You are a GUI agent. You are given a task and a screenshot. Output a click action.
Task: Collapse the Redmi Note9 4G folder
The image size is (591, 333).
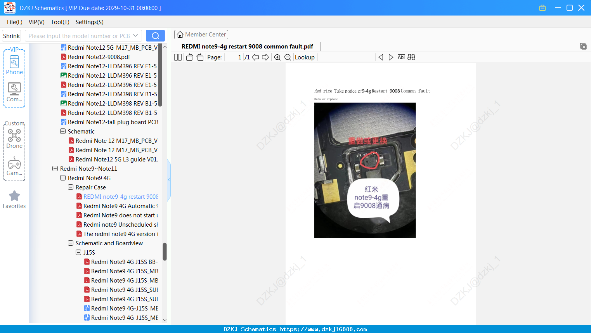tap(63, 178)
